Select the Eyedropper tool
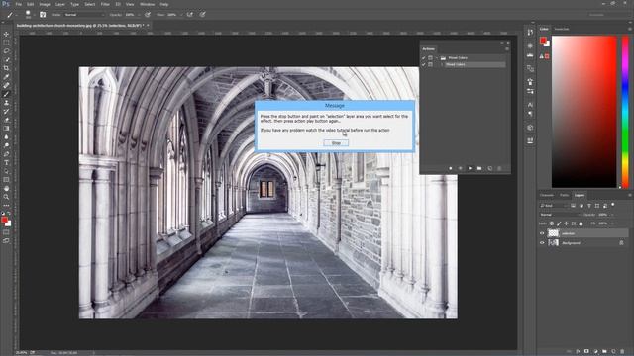 [x=6, y=77]
